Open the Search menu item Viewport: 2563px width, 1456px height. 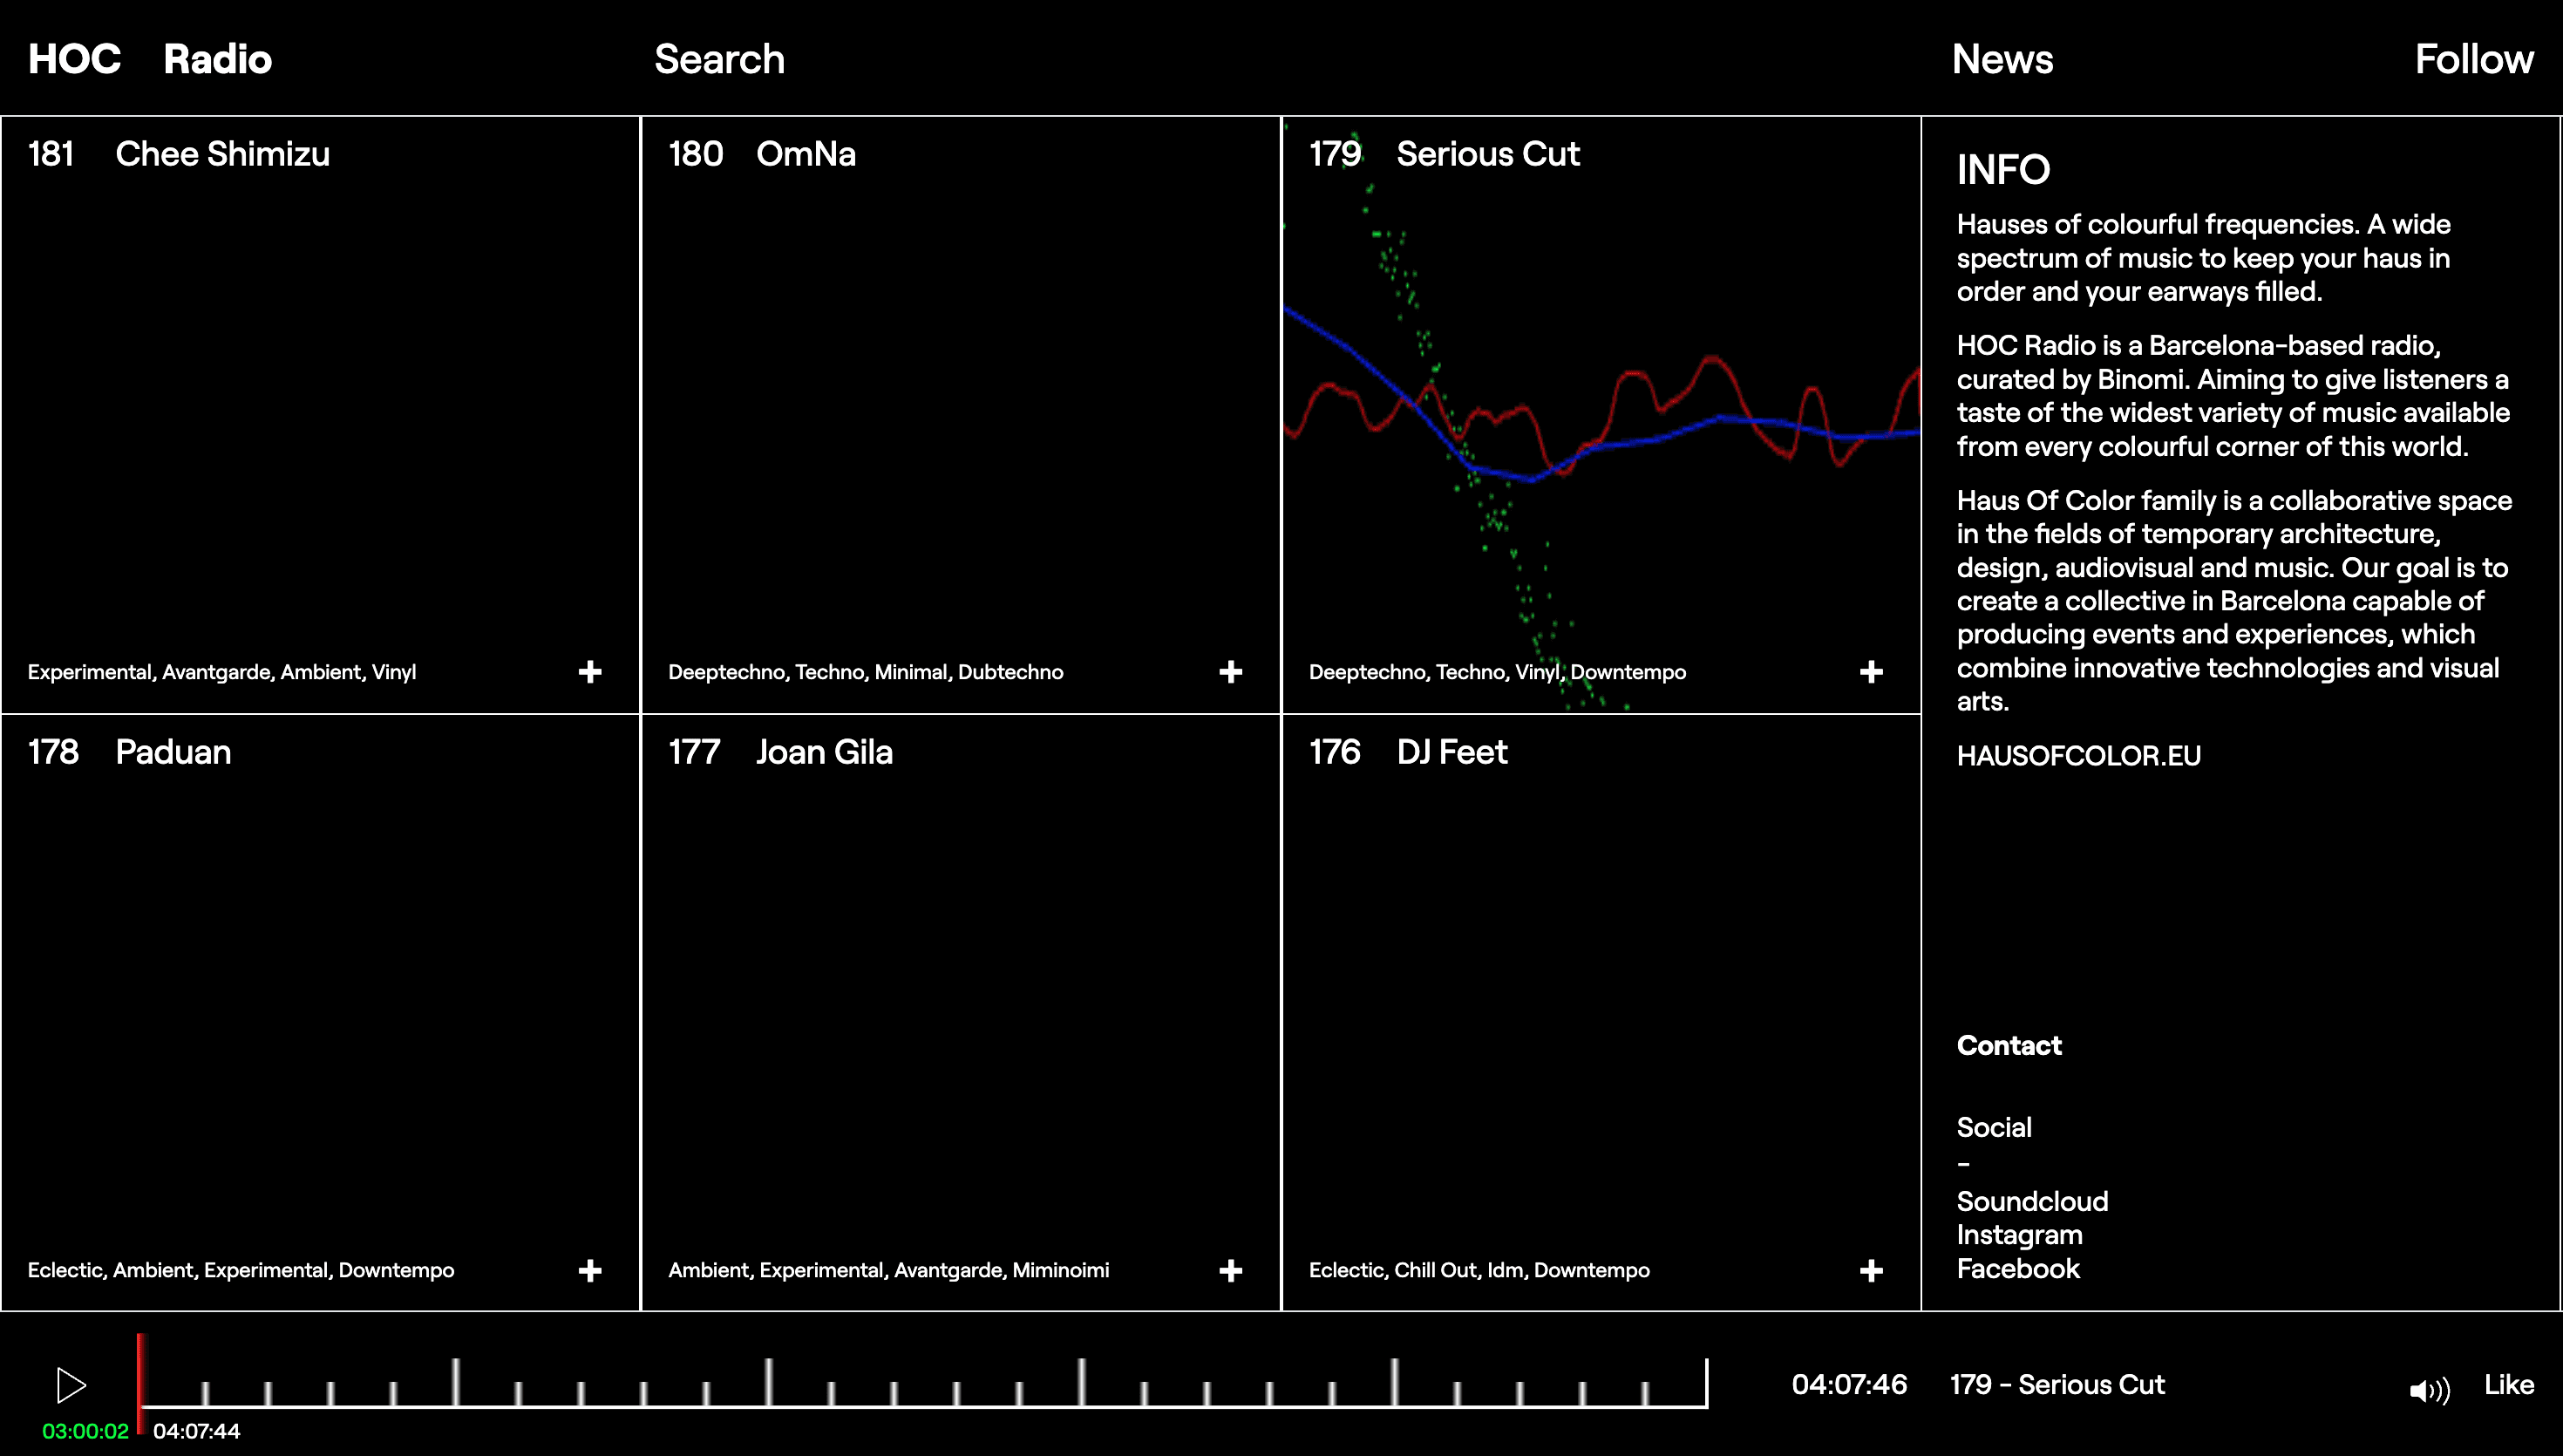tap(718, 59)
